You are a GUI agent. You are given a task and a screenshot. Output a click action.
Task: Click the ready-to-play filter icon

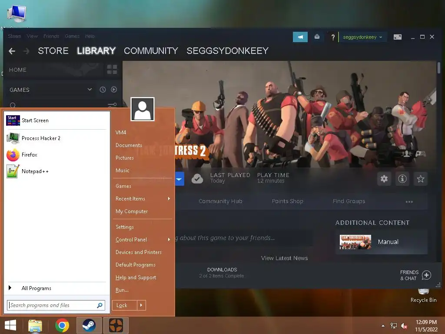pyautogui.click(x=114, y=90)
